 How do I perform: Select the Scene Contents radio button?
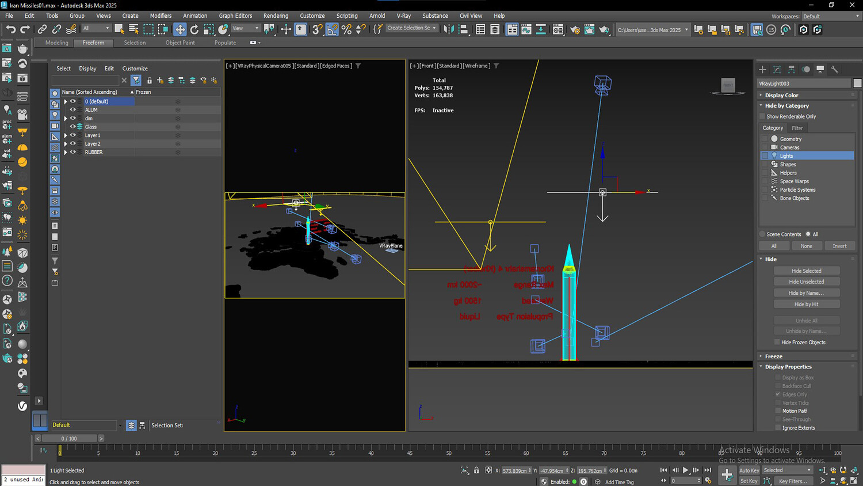(762, 234)
